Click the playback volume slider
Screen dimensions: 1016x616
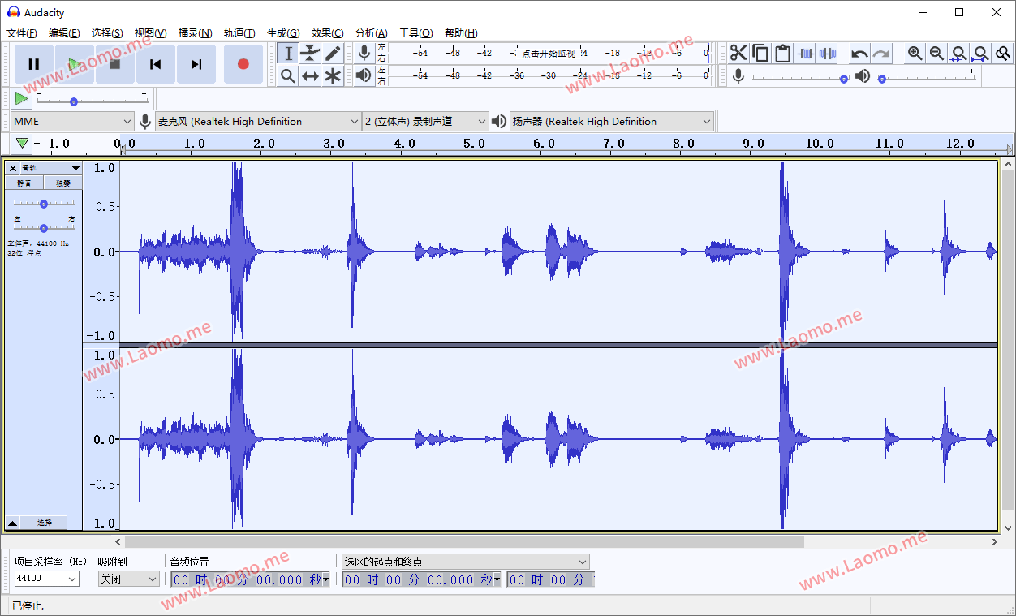click(926, 76)
